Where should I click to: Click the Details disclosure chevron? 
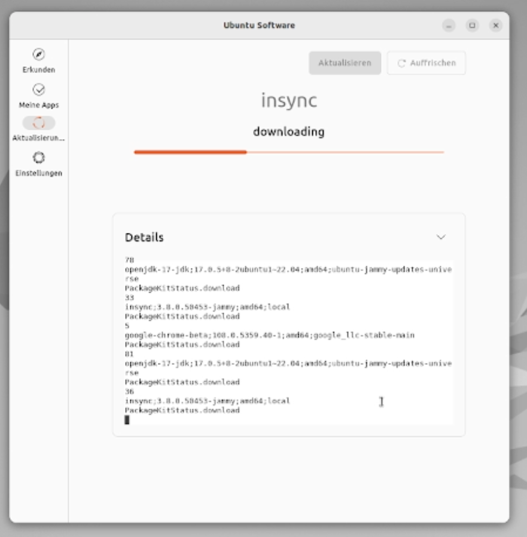(x=441, y=238)
